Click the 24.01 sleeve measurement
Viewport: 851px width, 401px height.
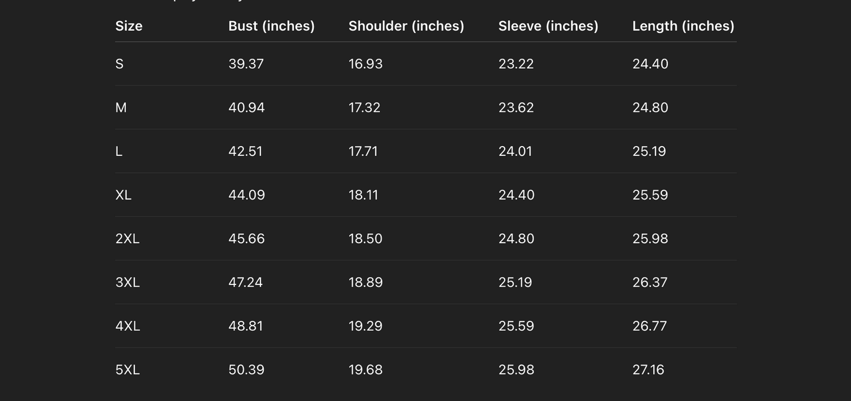(515, 151)
